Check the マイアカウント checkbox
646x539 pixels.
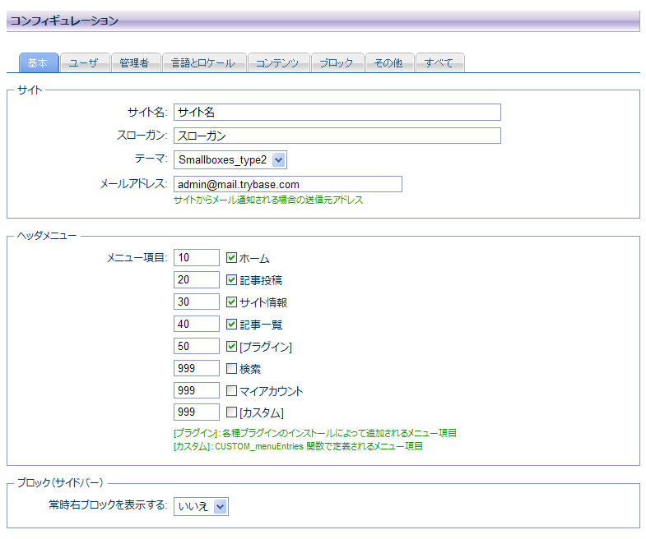232,391
